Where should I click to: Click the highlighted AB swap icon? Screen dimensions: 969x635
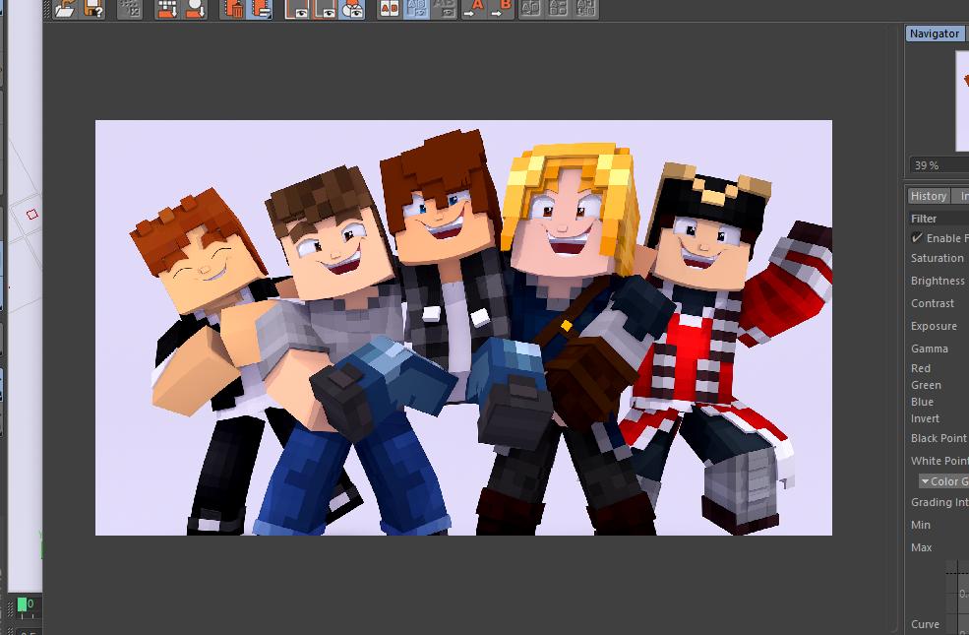[x=417, y=9]
